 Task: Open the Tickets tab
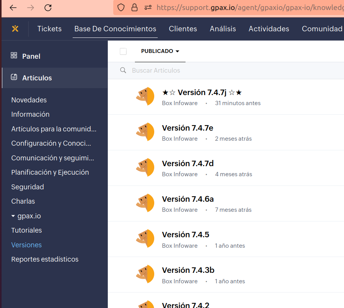pyautogui.click(x=49, y=29)
